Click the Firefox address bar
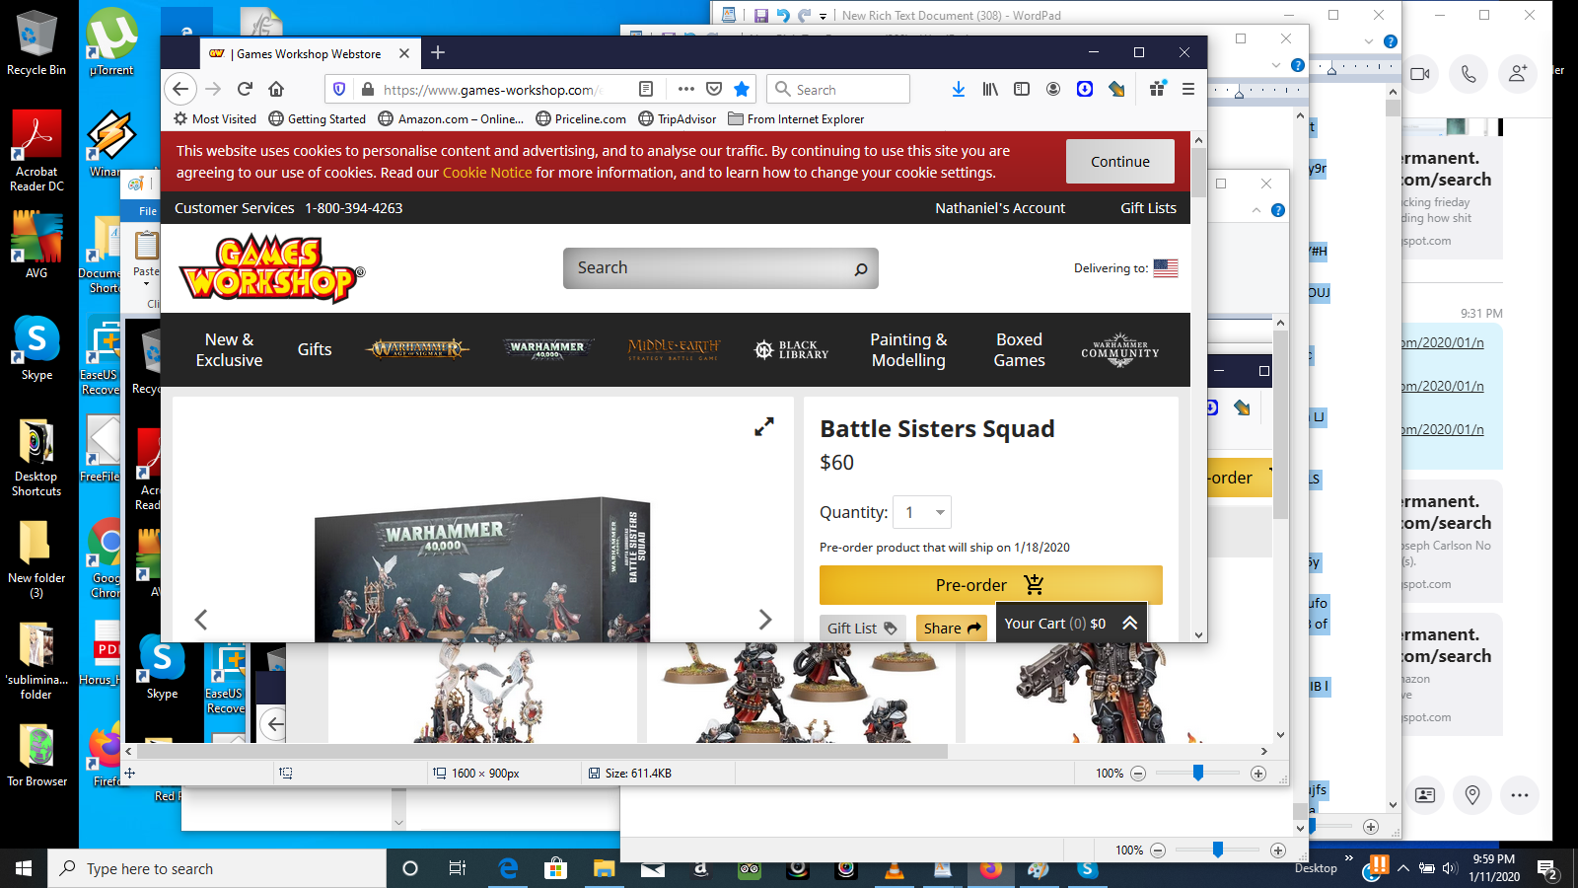Screen dimensions: 1578x888 coord(494,89)
